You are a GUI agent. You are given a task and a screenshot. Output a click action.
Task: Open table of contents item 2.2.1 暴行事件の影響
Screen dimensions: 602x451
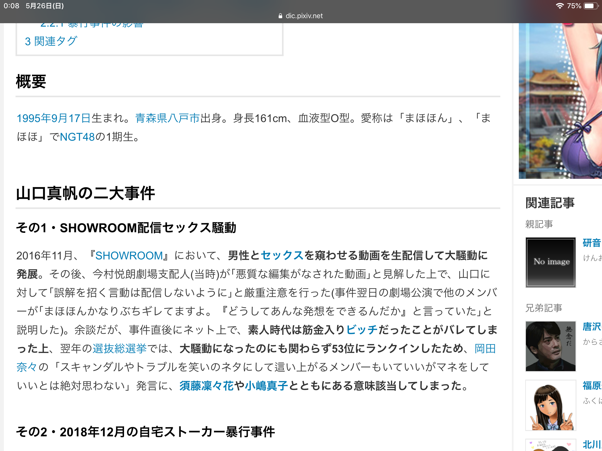(92, 25)
